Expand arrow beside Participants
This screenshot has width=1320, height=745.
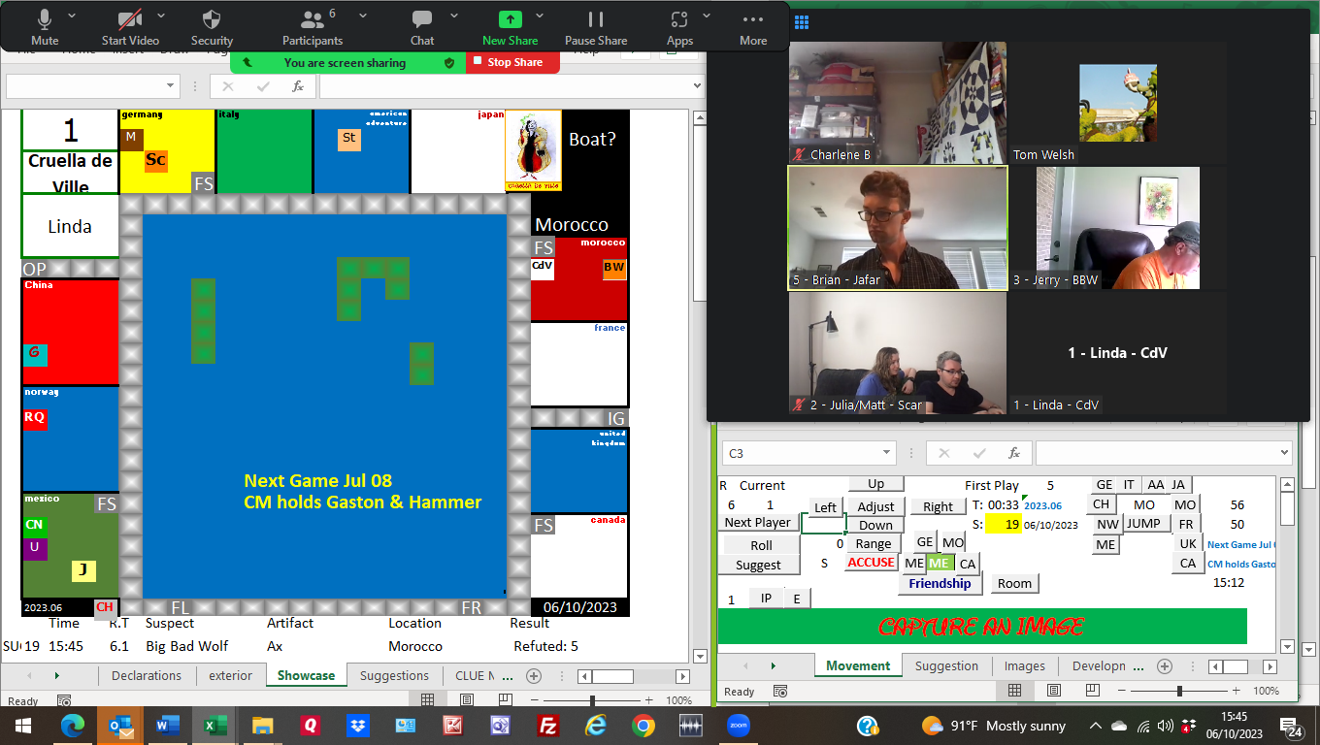pos(363,16)
